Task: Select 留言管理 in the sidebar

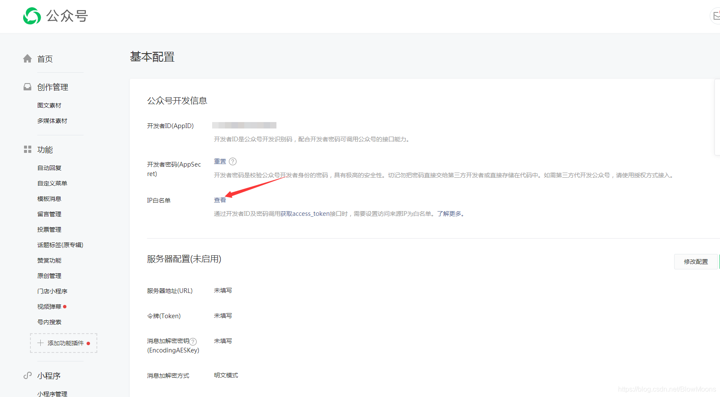Action: (49, 214)
